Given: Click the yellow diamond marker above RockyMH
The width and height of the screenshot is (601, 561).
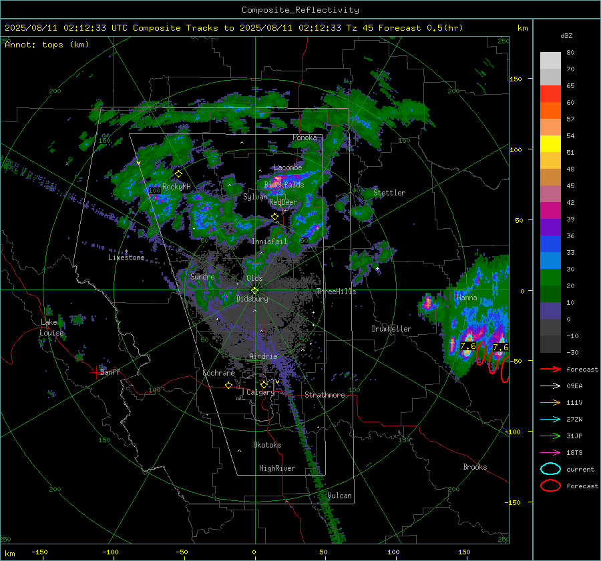Looking at the screenshot, I should (178, 174).
